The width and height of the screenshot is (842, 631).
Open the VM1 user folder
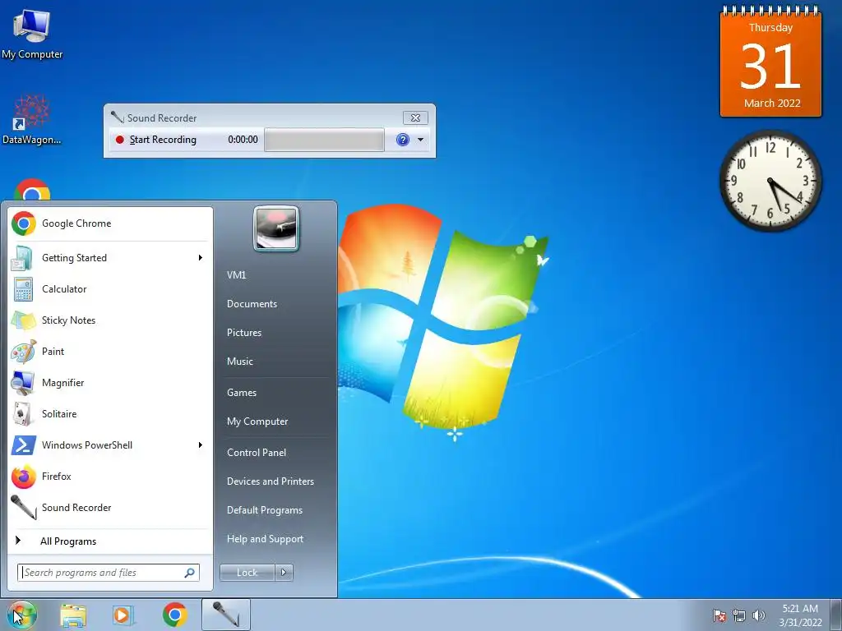click(x=236, y=274)
